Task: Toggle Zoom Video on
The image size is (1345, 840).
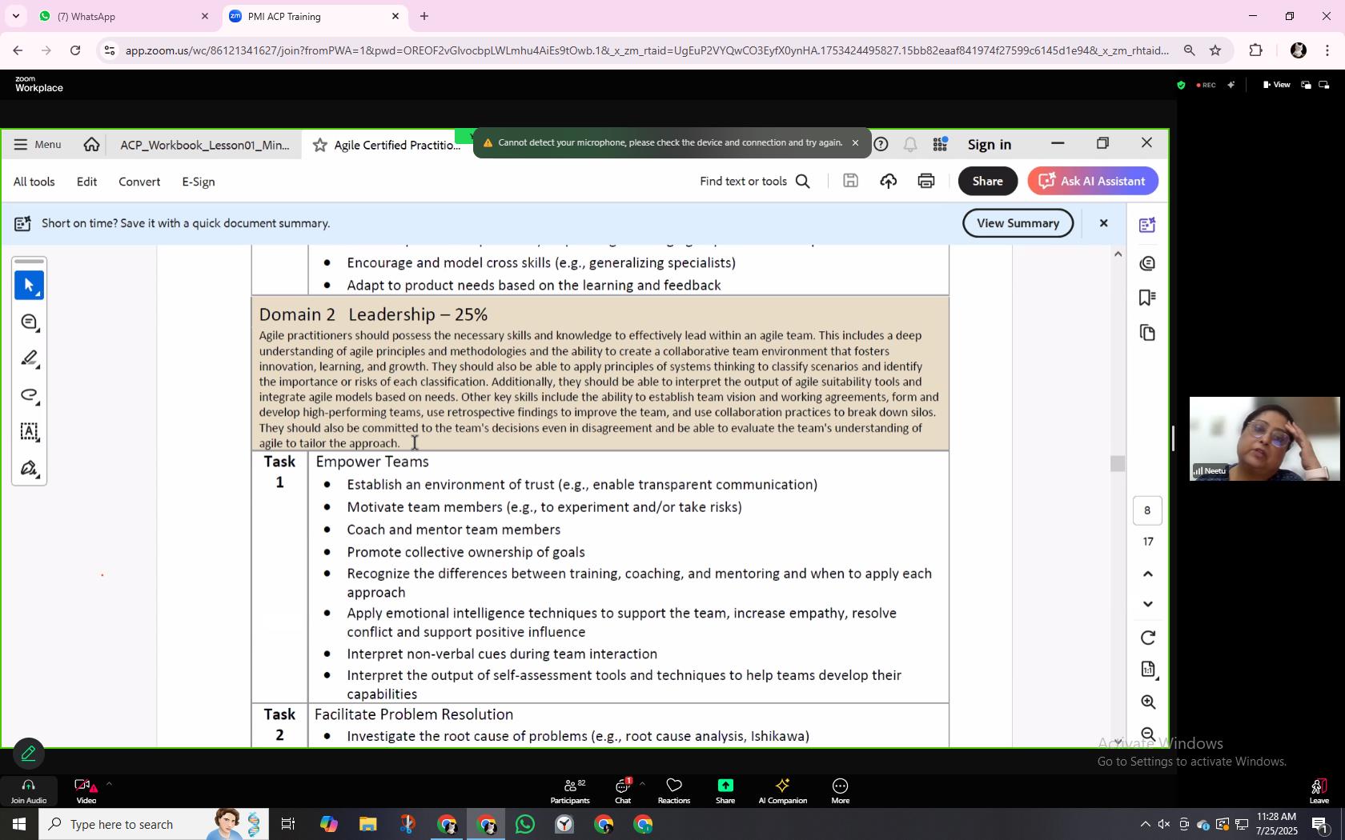Action: 86,790
